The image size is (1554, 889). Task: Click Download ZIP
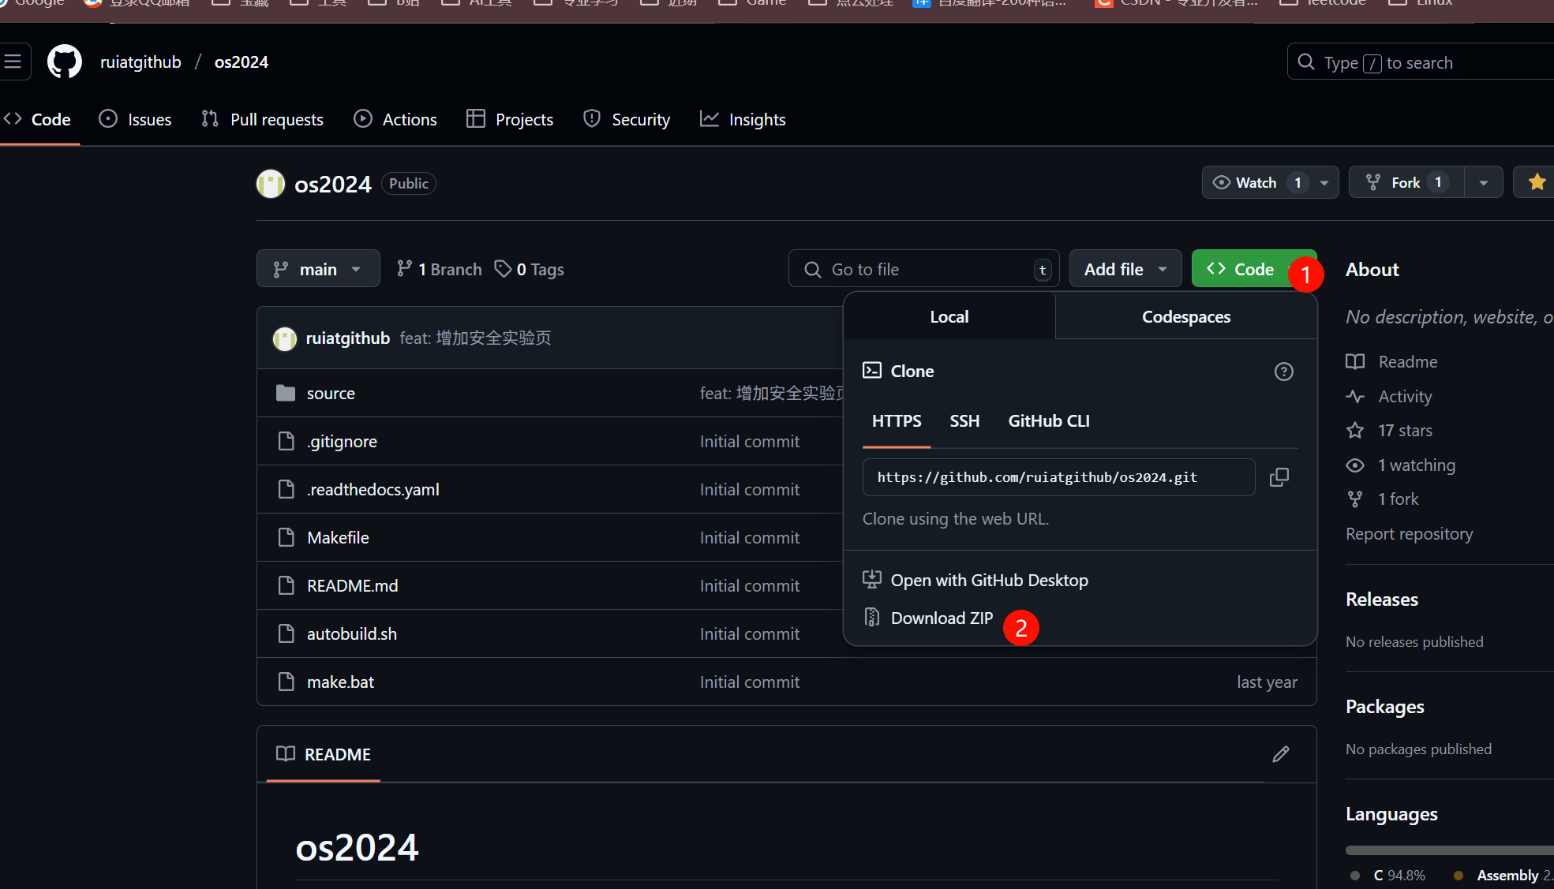[x=941, y=618]
